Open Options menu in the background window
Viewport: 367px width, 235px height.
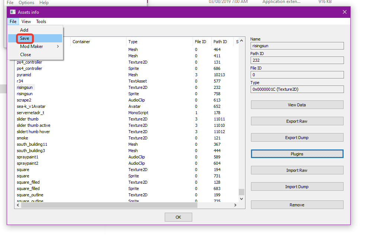click(26, 3)
